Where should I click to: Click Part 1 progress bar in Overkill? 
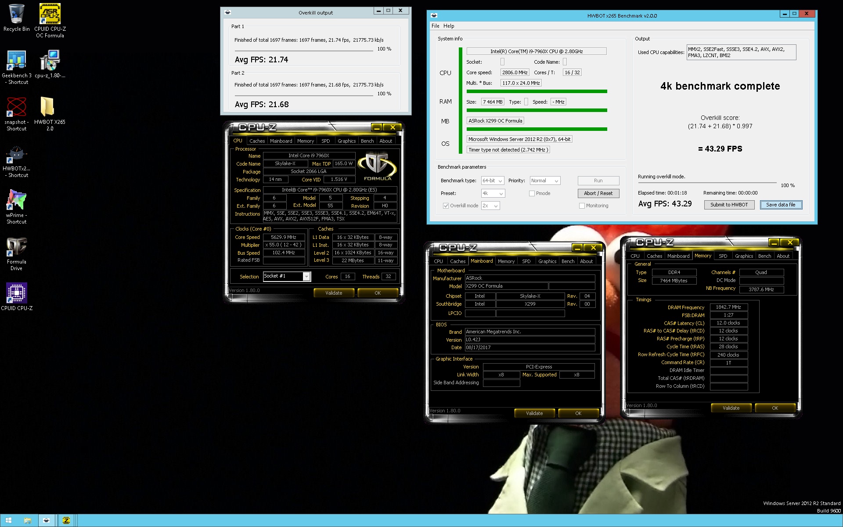point(304,51)
